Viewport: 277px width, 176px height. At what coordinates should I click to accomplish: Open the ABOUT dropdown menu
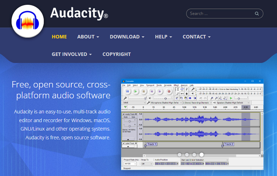[88, 37]
